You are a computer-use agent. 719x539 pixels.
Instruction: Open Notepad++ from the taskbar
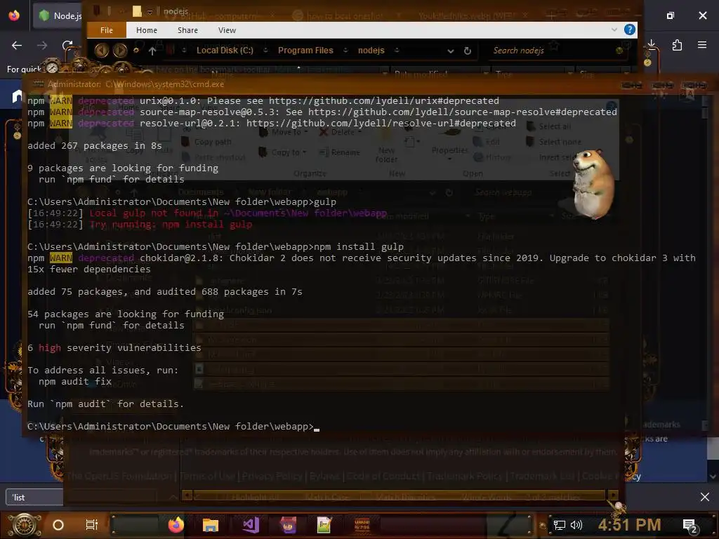coord(324,525)
